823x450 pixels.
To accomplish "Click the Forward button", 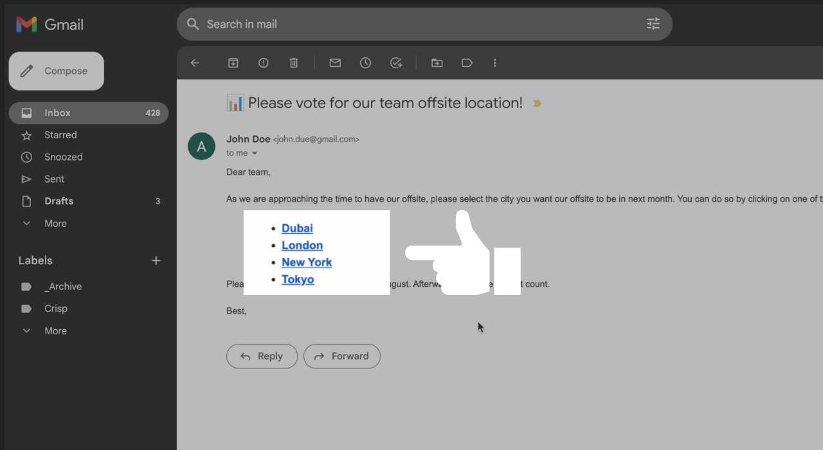I will (x=342, y=356).
